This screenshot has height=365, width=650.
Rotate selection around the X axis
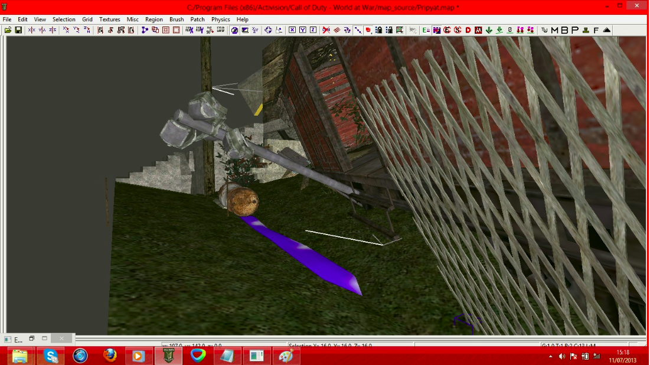tap(66, 30)
